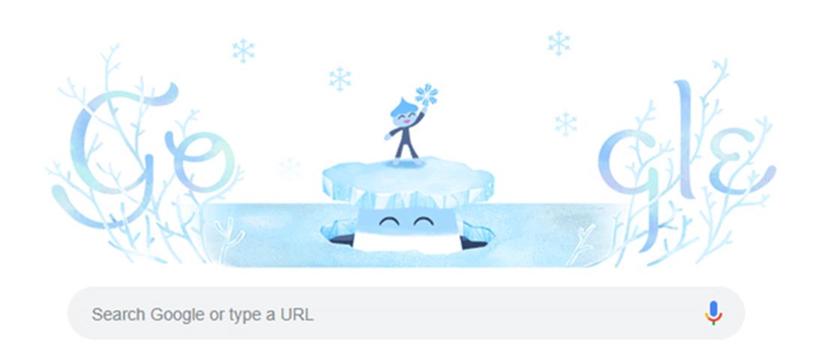Click the snowflake just left of the character
The width and height of the screenshot is (824, 358).
[340, 79]
